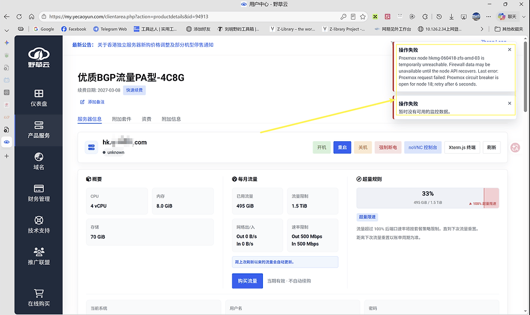Open 技术支持 support in the sidebar
The height and width of the screenshot is (315, 530).
pyautogui.click(x=38, y=225)
